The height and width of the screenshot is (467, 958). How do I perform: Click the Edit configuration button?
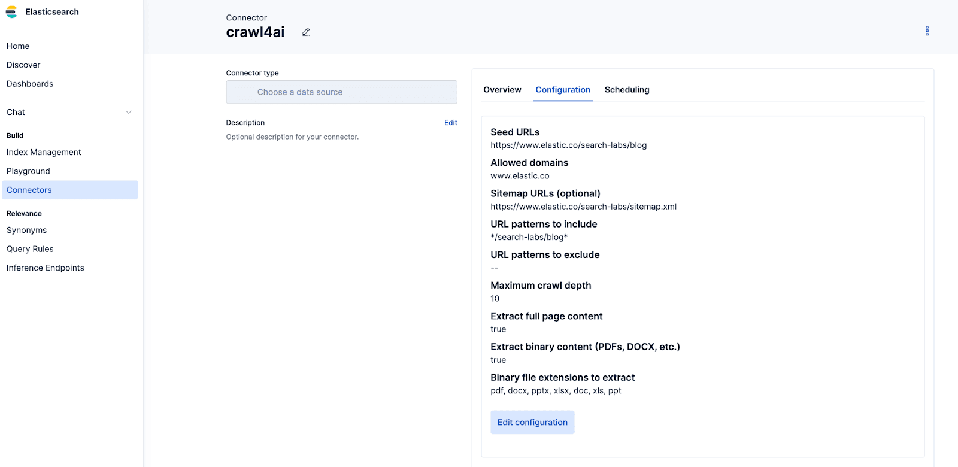click(532, 423)
